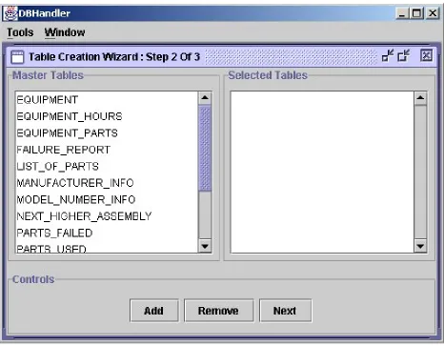This screenshot has width=444, height=346.
Task: Select EQUIPMENT_PARTS table entry
Action: 107,133
